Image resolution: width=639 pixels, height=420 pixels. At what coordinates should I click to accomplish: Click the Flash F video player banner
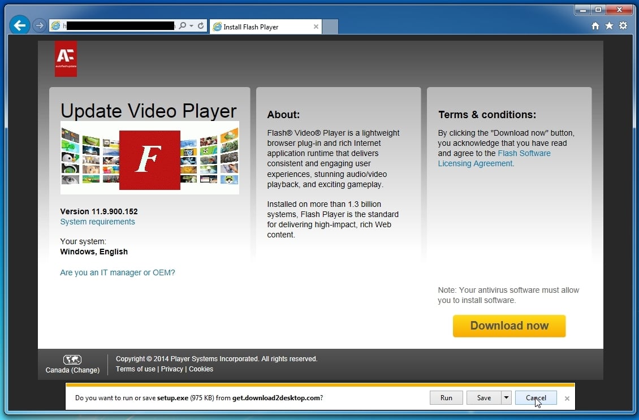coord(149,158)
